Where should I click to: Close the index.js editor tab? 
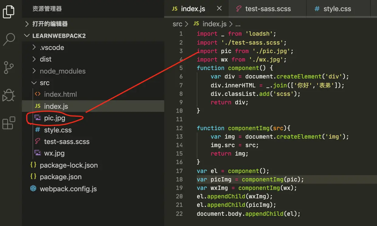tap(219, 9)
